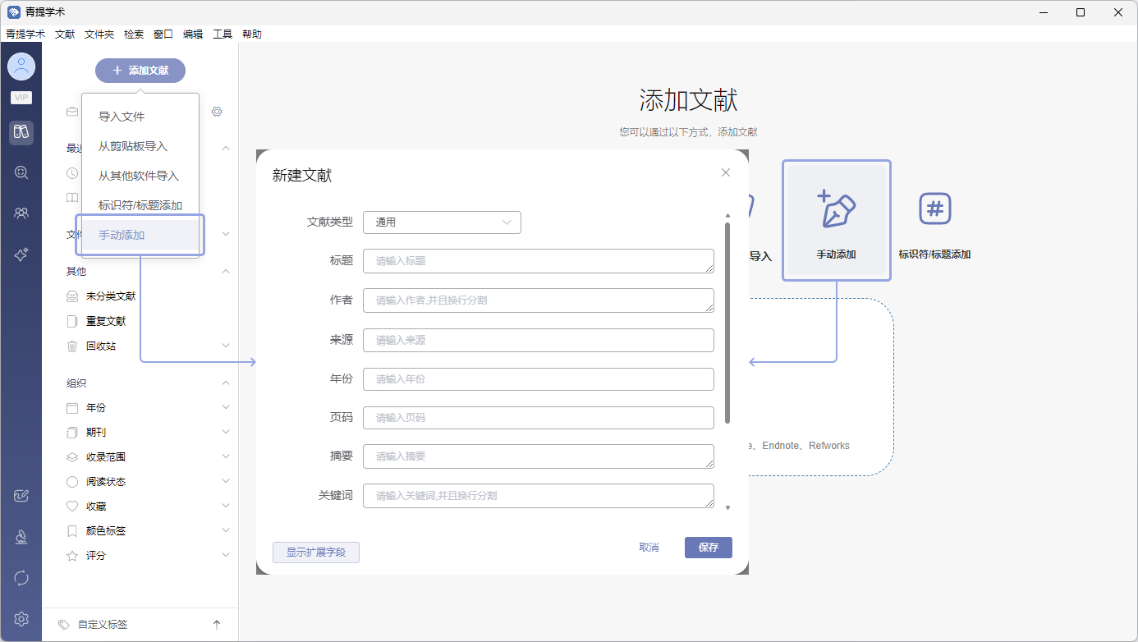This screenshot has height=642, width=1138.
Task: Click 取消 in the dialog
Action: 649,548
